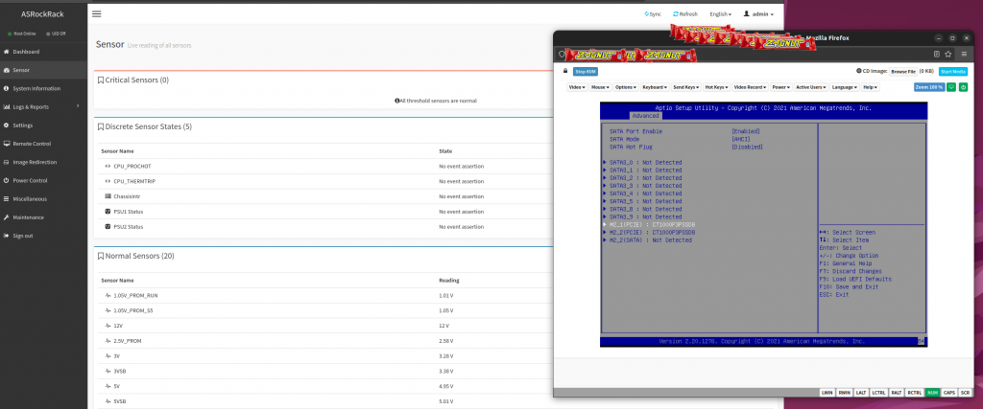Click the System Information sidebar icon
This screenshot has width=983, height=409.
click(7, 89)
